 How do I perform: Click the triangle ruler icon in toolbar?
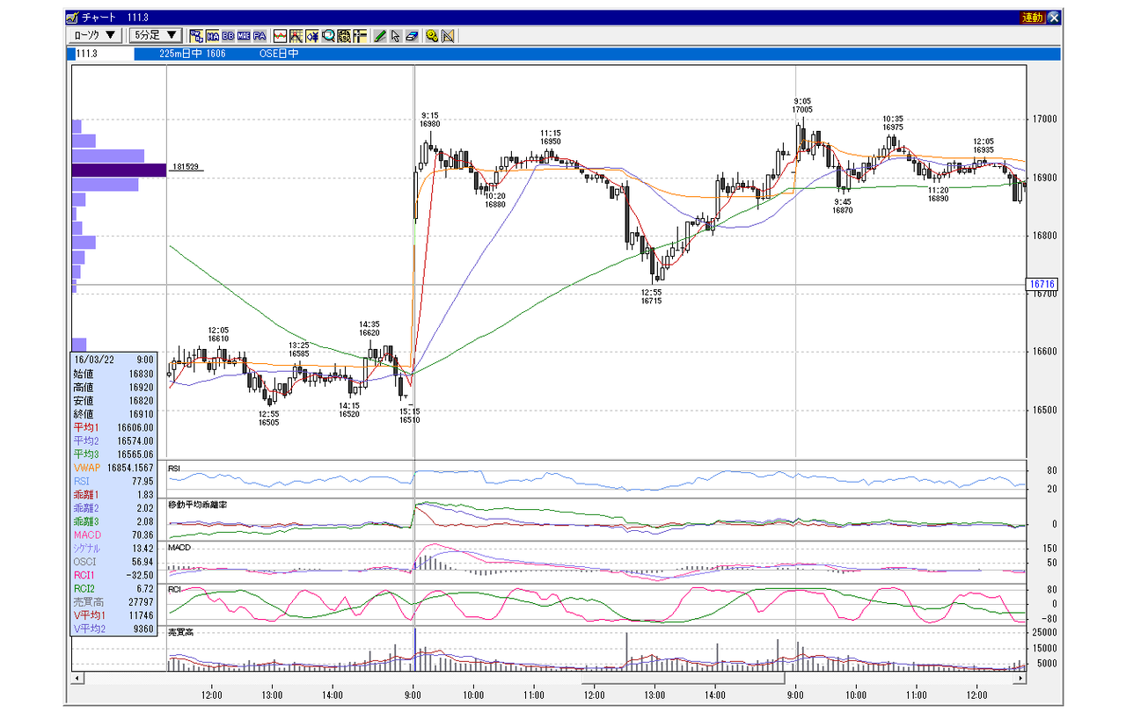448,36
